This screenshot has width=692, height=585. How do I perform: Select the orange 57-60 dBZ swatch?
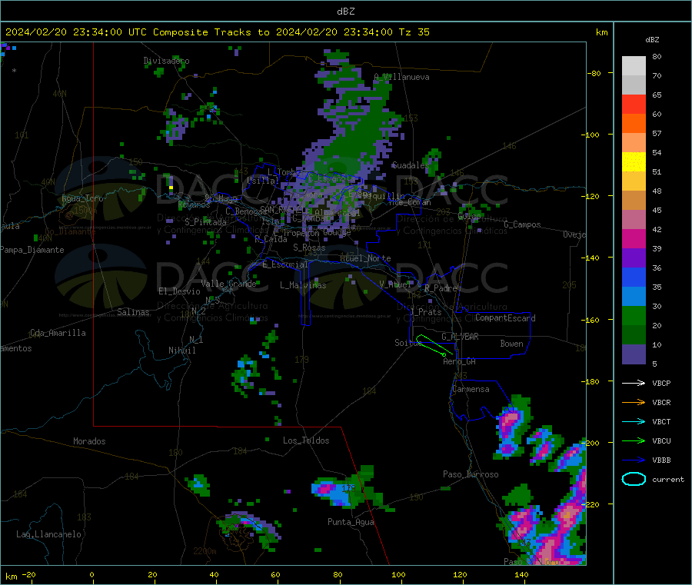pyautogui.click(x=634, y=124)
